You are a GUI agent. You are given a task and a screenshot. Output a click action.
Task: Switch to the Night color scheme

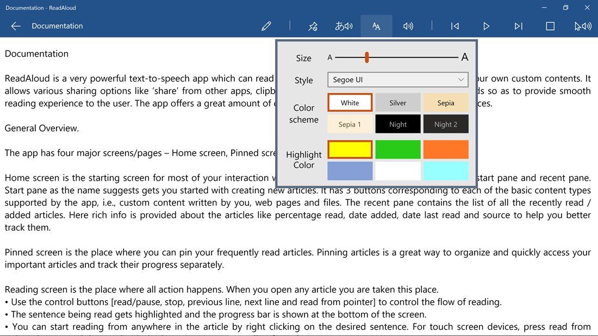click(x=397, y=124)
